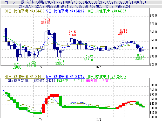Click the 8/13 white candlestick below the 35500 label

[x=123, y=41]
